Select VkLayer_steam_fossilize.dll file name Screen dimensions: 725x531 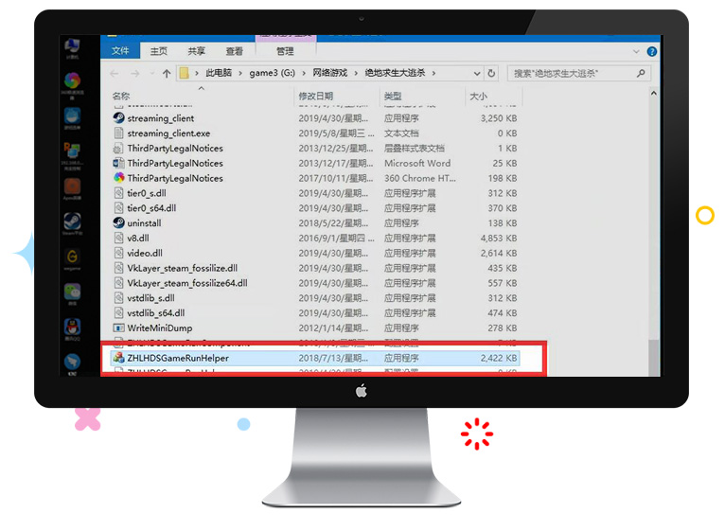click(182, 268)
